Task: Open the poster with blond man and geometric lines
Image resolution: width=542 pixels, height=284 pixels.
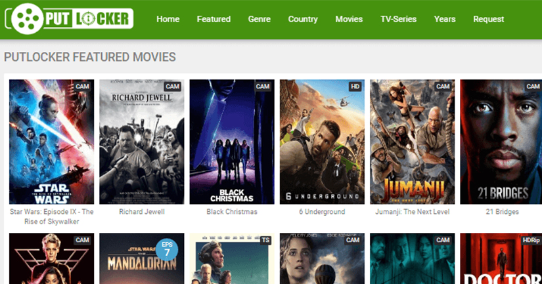Action: pos(51,258)
